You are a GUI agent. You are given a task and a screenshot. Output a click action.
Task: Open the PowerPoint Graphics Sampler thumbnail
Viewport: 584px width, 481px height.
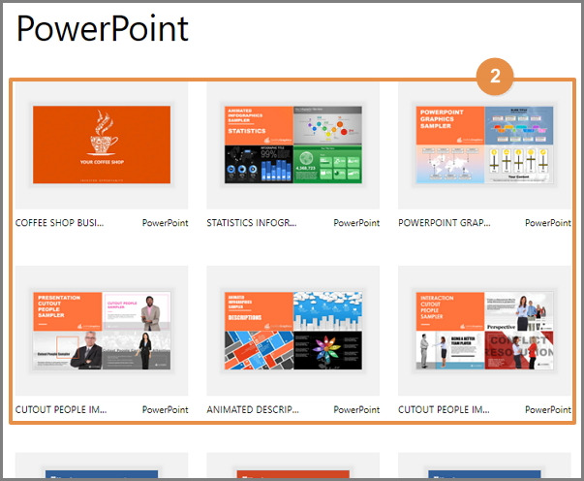[484, 144]
